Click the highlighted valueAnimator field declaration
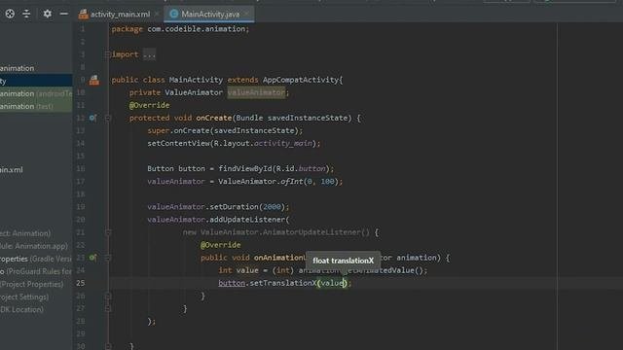Viewport: 623px width, 350px height. coord(256,92)
